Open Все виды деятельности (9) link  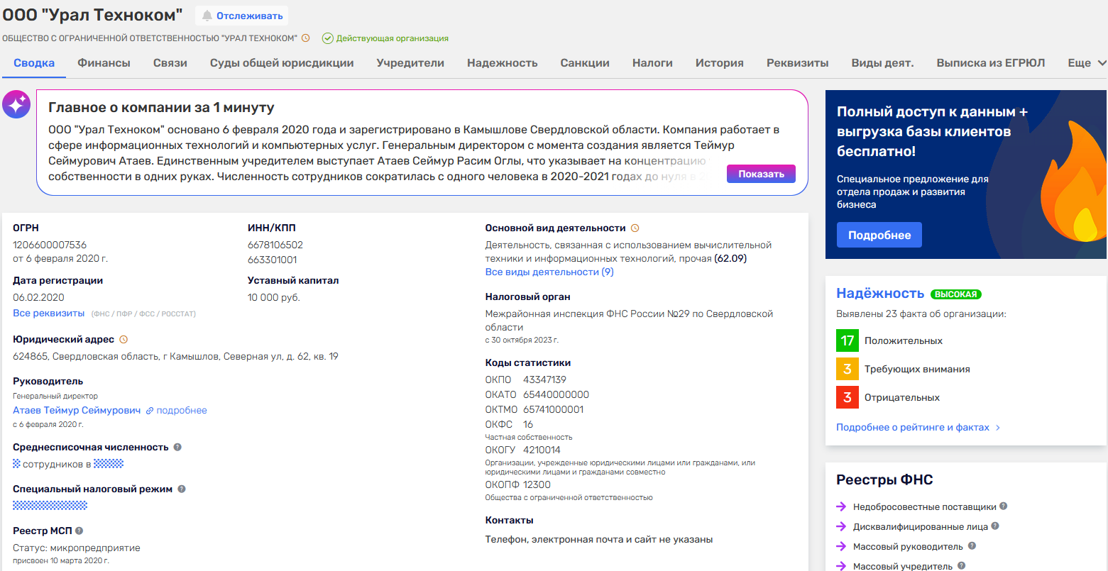pyautogui.click(x=549, y=272)
